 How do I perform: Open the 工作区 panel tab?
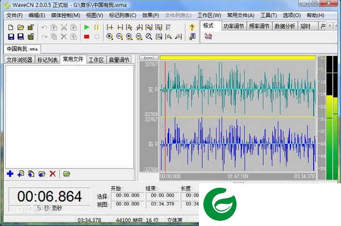96,60
